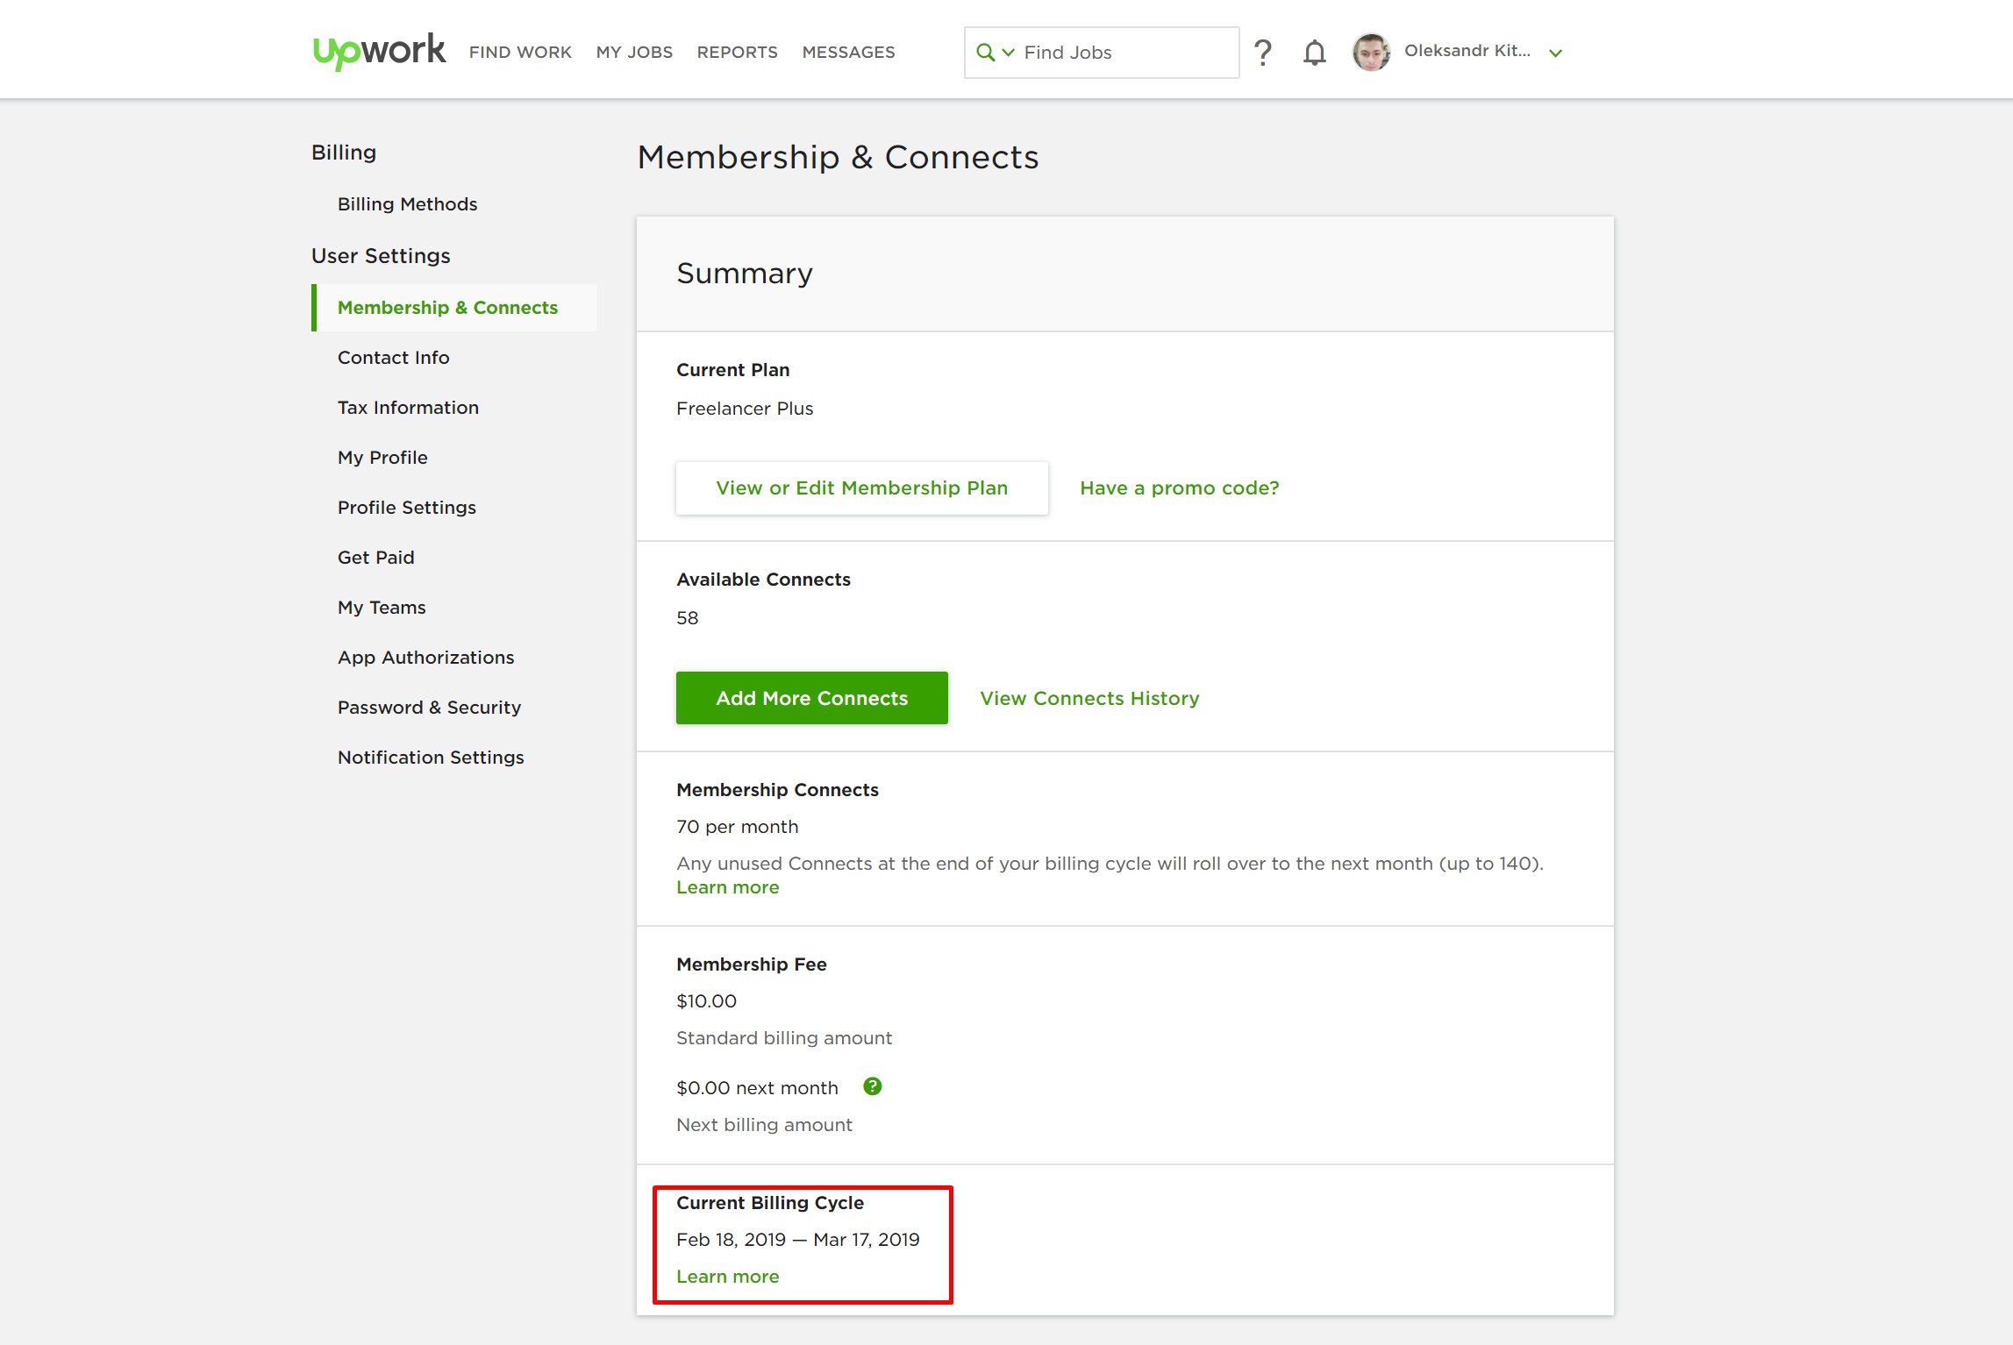Image resolution: width=2013 pixels, height=1345 pixels.
Task: Click the User Settings sidebar heading
Action: click(380, 256)
